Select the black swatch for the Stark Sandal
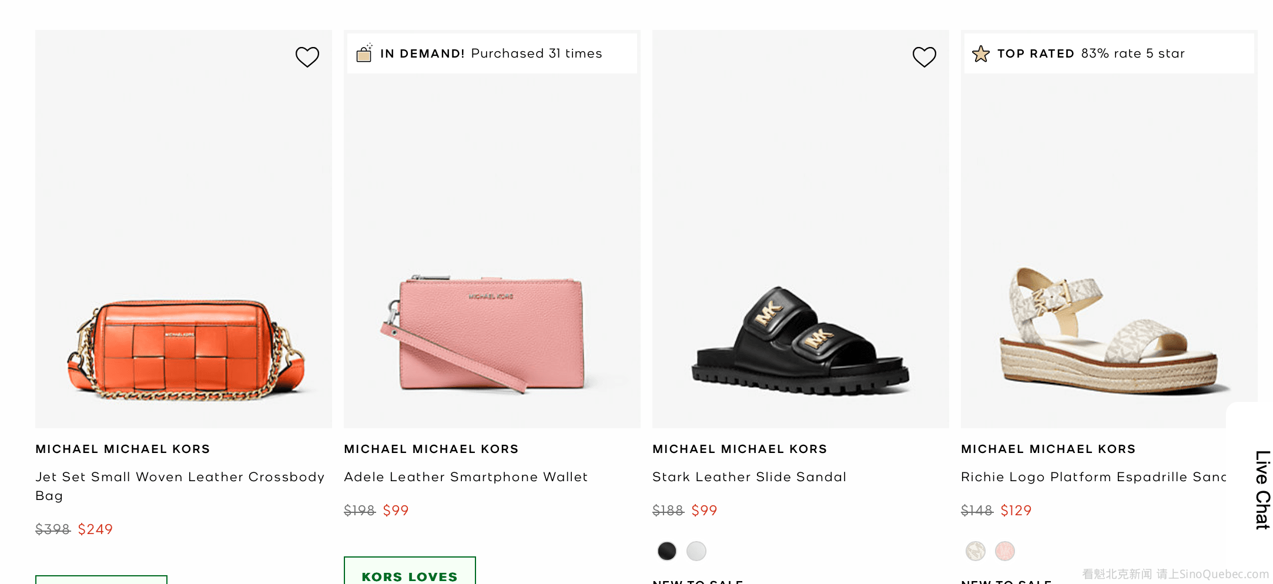 tap(667, 551)
